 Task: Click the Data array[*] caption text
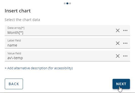coord(16,28)
